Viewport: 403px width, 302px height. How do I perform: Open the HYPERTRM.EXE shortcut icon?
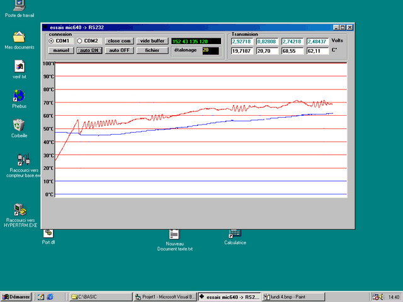click(x=19, y=210)
